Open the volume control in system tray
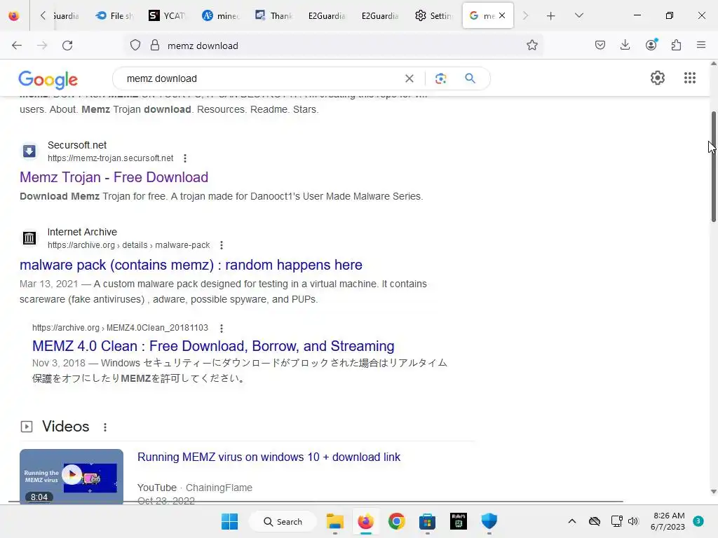The image size is (718, 538). click(x=633, y=521)
